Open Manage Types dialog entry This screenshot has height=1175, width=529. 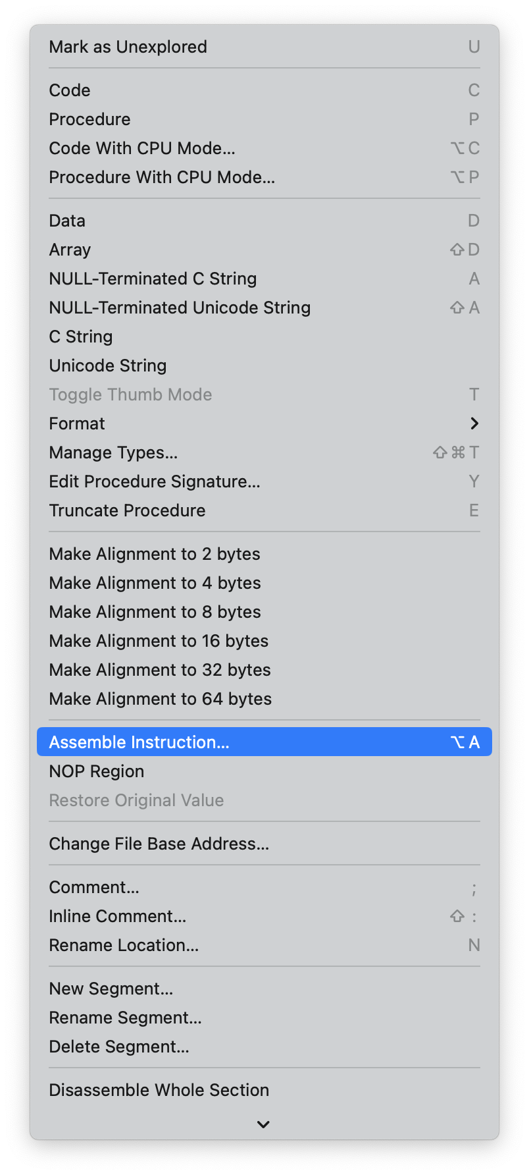pos(113,452)
